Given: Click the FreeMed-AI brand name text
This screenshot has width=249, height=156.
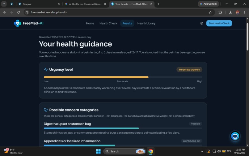Looking at the screenshot, I should (x=33, y=23).
